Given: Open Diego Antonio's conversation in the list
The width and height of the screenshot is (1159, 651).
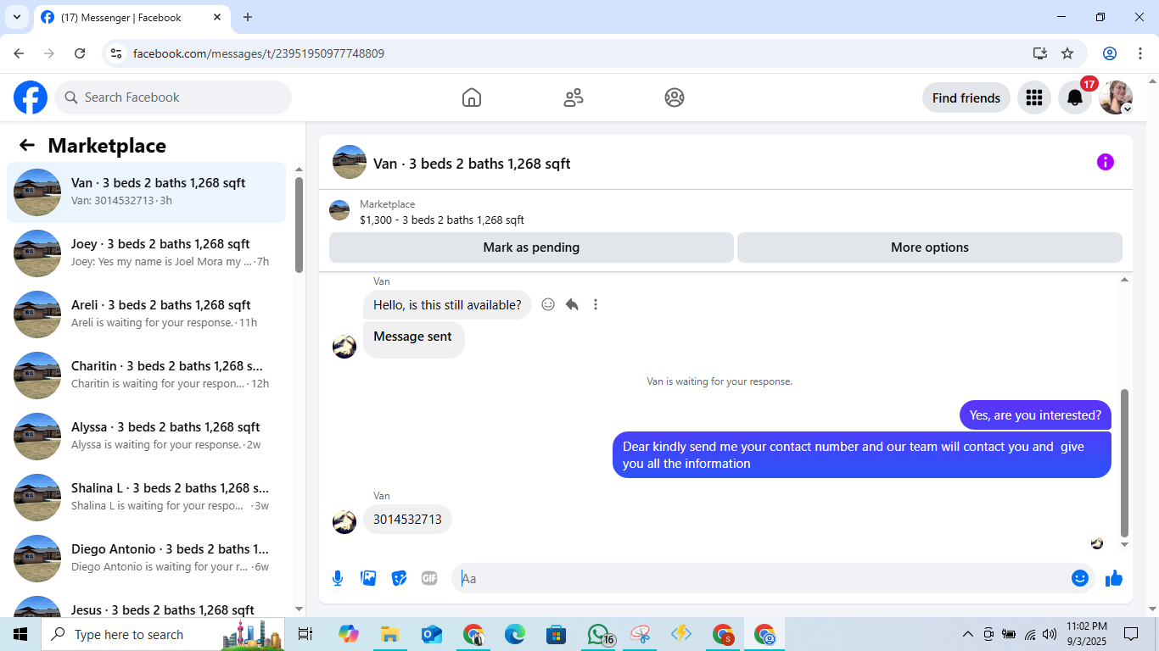Looking at the screenshot, I should 147,559.
